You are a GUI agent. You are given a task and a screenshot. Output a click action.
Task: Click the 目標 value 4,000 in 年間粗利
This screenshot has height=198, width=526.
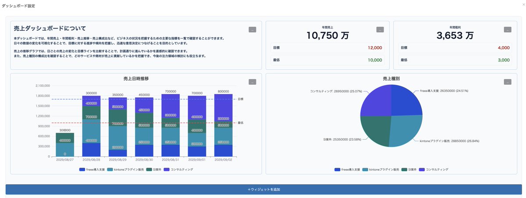pyautogui.click(x=504, y=47)
